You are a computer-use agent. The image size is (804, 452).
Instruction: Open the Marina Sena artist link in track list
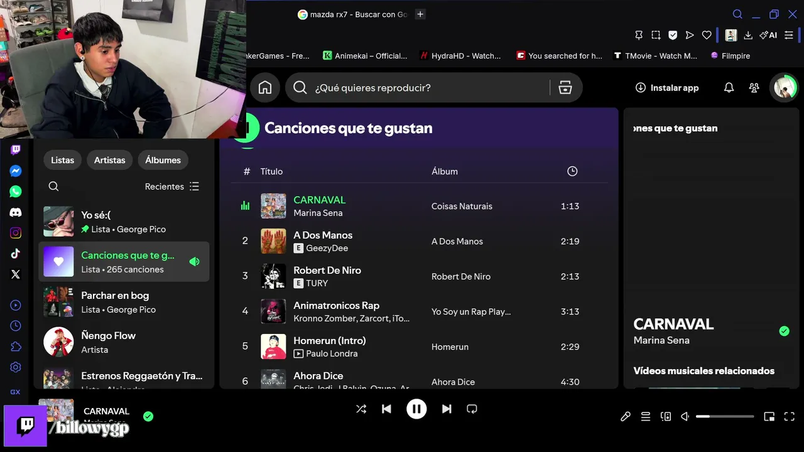click(x=318, y=213)
